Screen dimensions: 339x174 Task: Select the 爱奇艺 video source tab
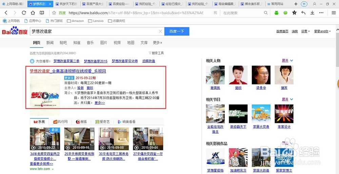[x=102, y=122]
